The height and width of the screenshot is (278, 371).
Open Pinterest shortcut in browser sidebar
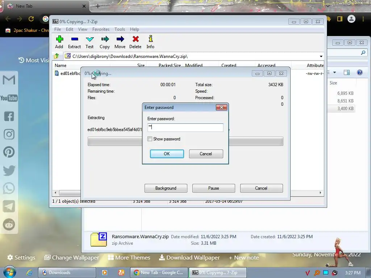[x=9, y=152]
